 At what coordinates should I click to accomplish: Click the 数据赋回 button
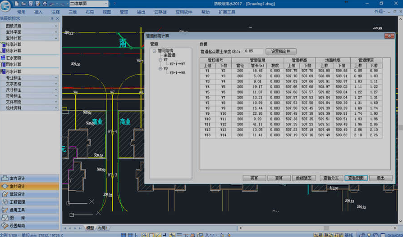point(304,178)
